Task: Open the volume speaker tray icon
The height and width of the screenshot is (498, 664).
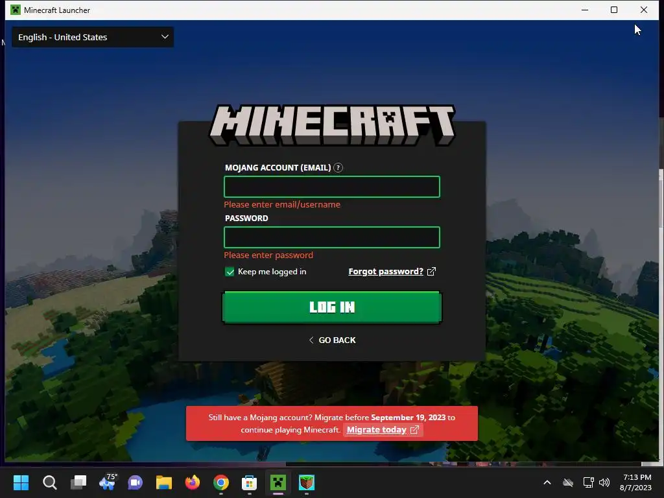Action: (x=604, y=482)
